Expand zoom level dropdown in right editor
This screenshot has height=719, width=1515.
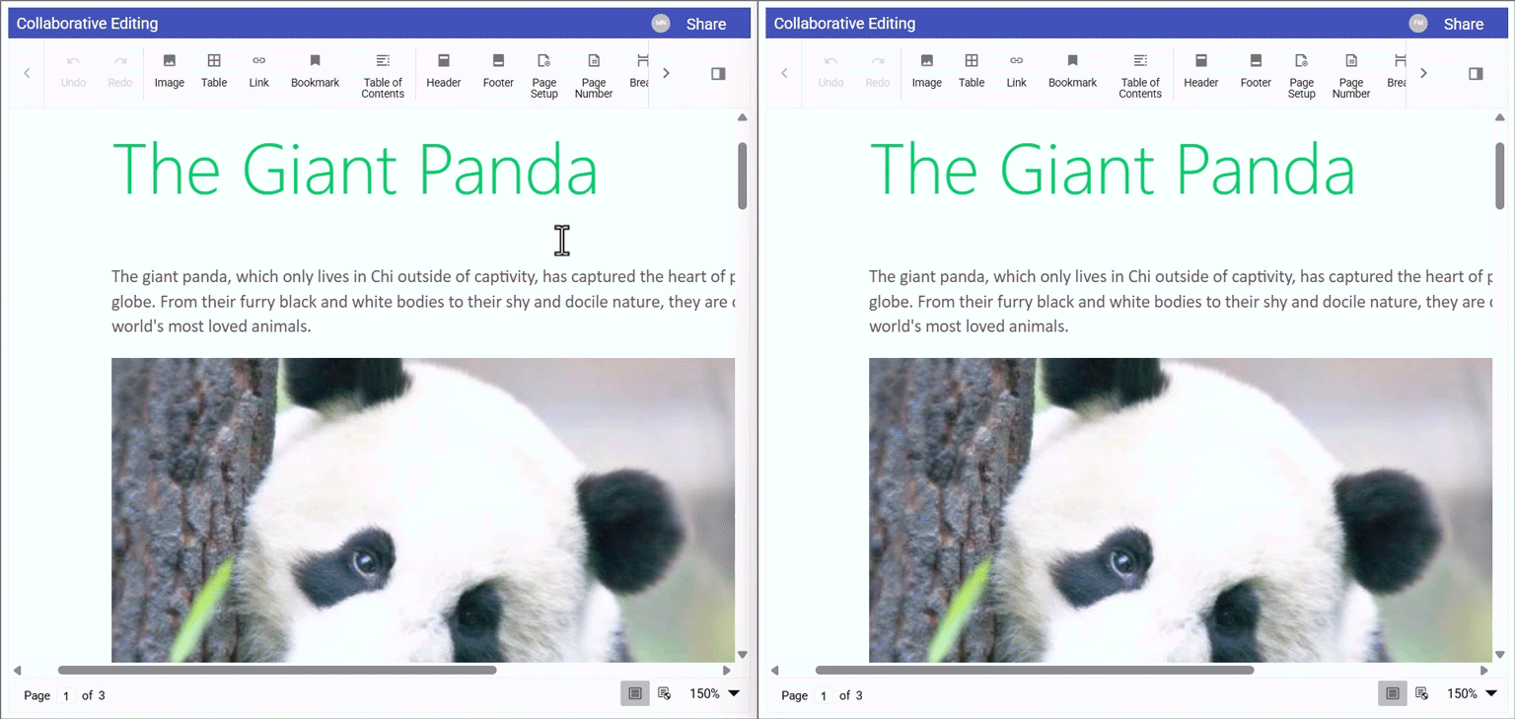click(x=1472, y=694)
